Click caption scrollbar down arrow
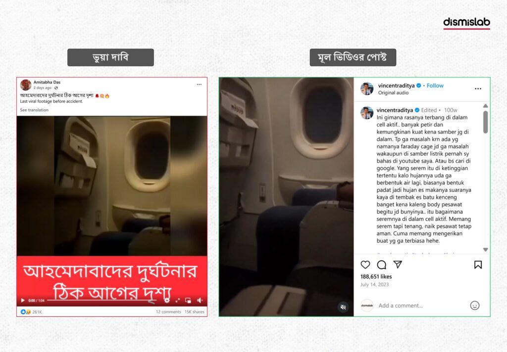 point(485,250)
